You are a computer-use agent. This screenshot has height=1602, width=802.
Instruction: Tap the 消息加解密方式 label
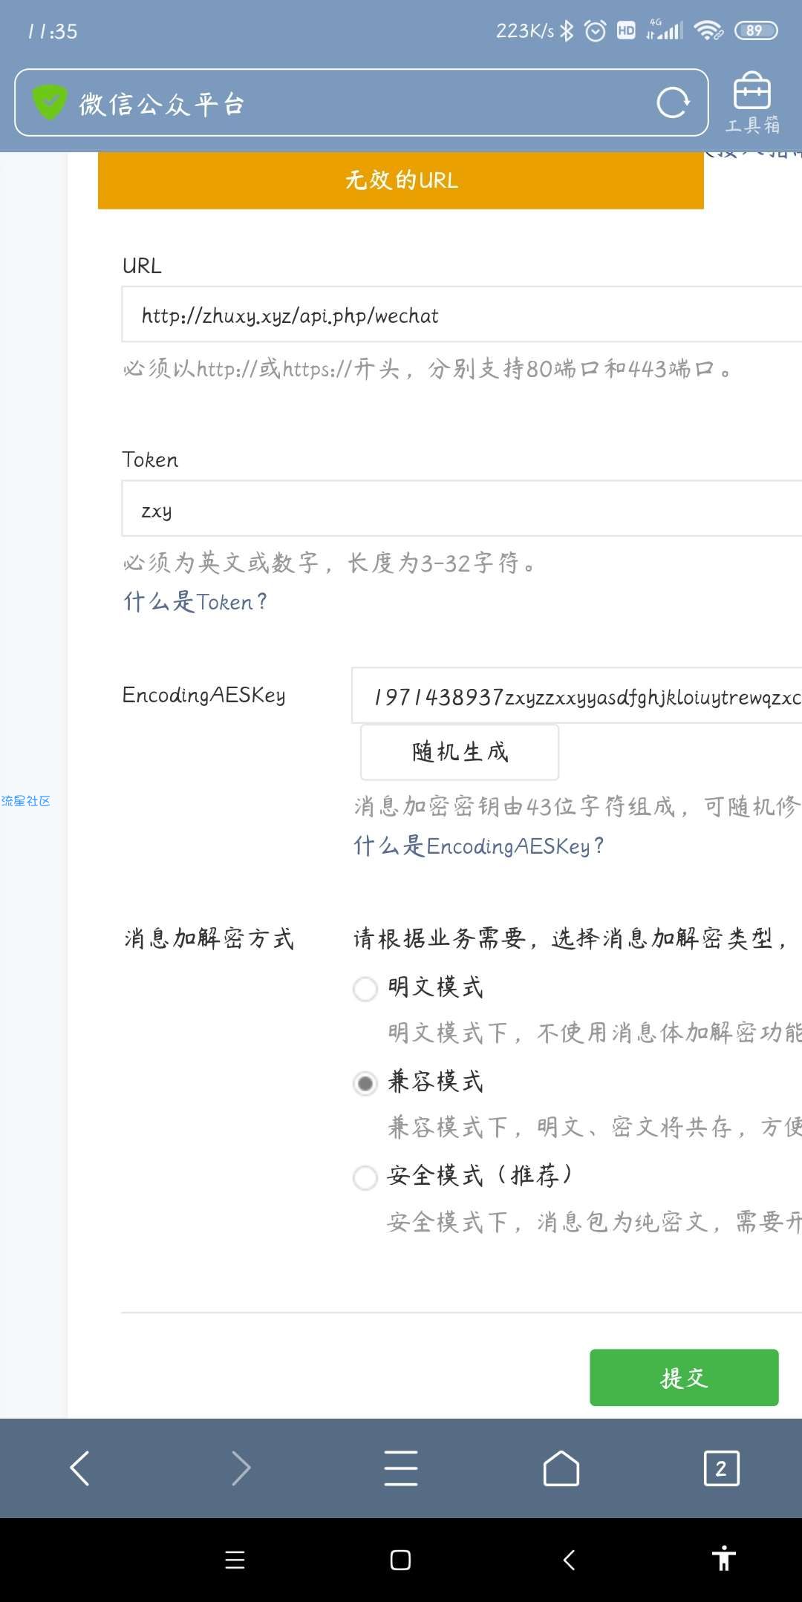[x=209, y=939]
